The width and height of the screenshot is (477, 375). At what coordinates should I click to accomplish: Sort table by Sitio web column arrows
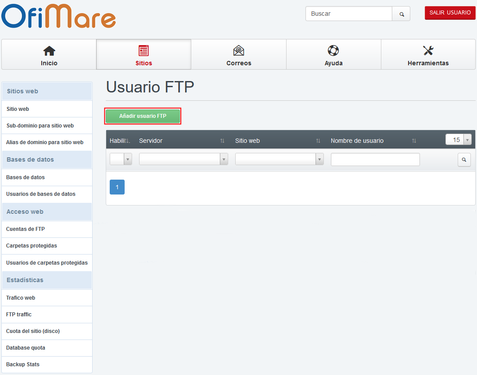click(318, 141)
